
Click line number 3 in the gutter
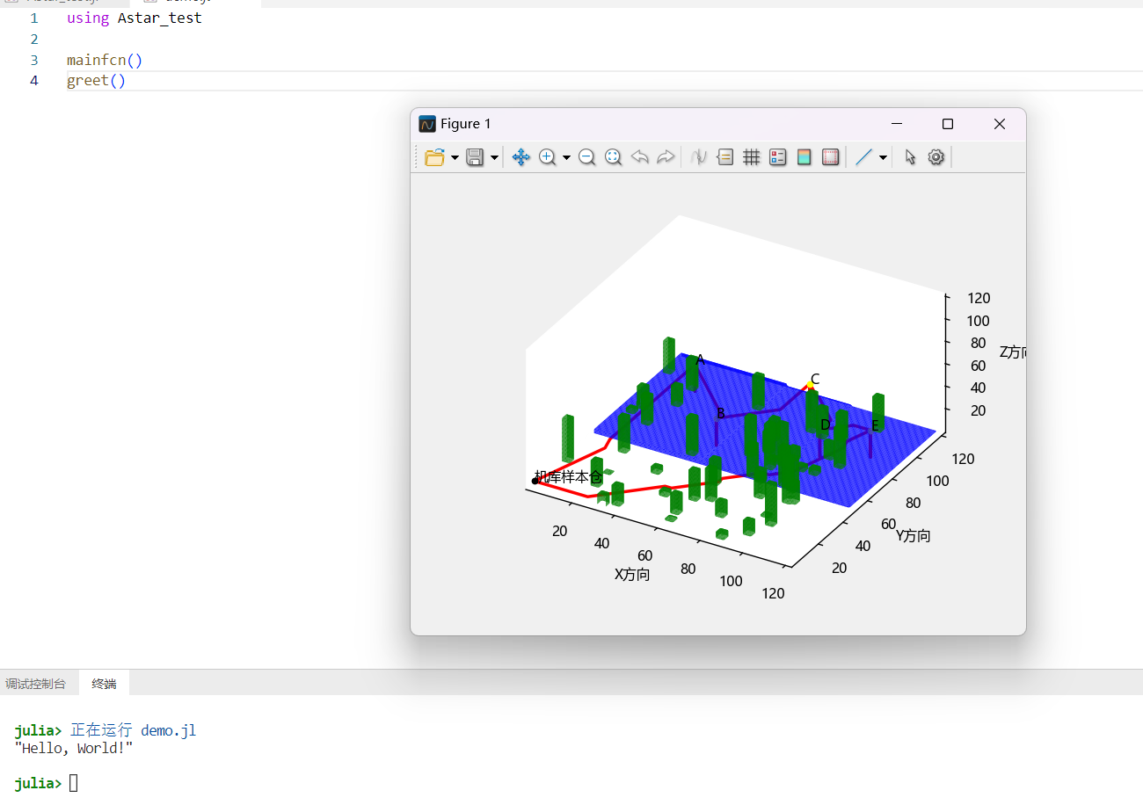click(x=34, y=60)
